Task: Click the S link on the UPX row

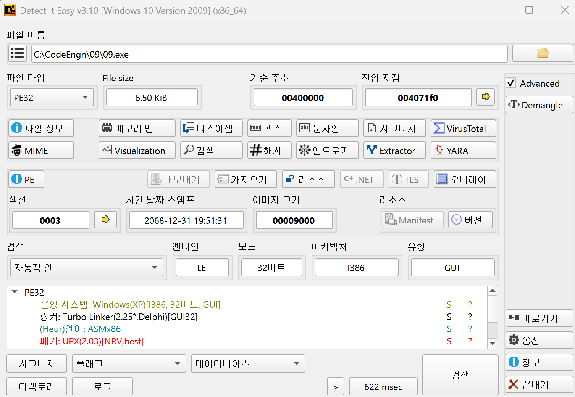Action: [x=449, y=341]
